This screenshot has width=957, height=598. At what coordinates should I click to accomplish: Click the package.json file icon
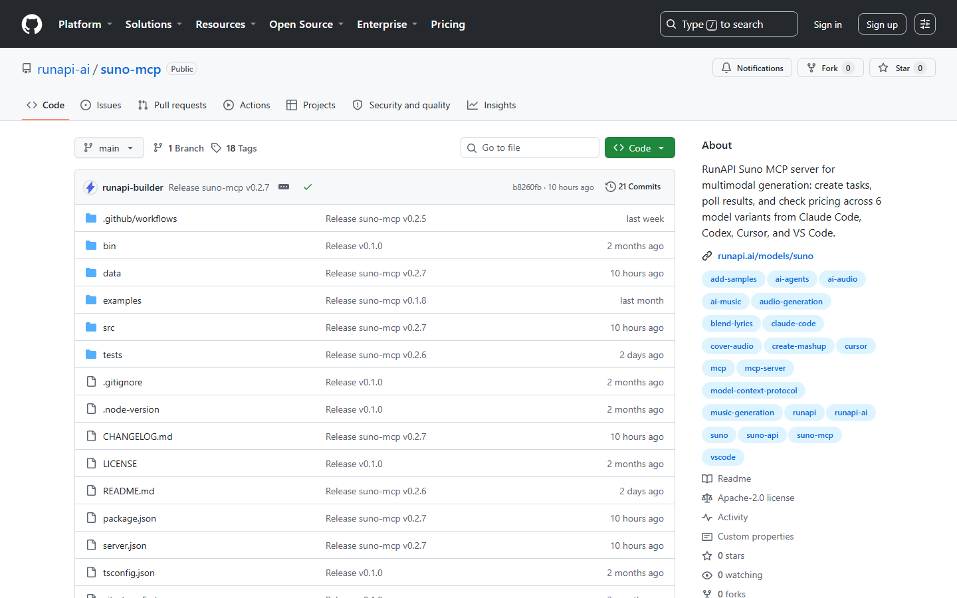coord(91,518)
